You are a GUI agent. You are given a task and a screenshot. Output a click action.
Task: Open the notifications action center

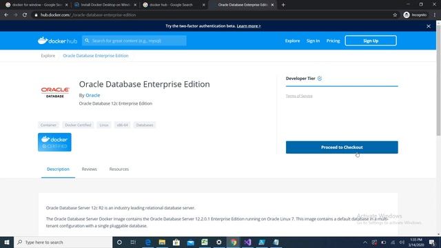click(432, 242)
